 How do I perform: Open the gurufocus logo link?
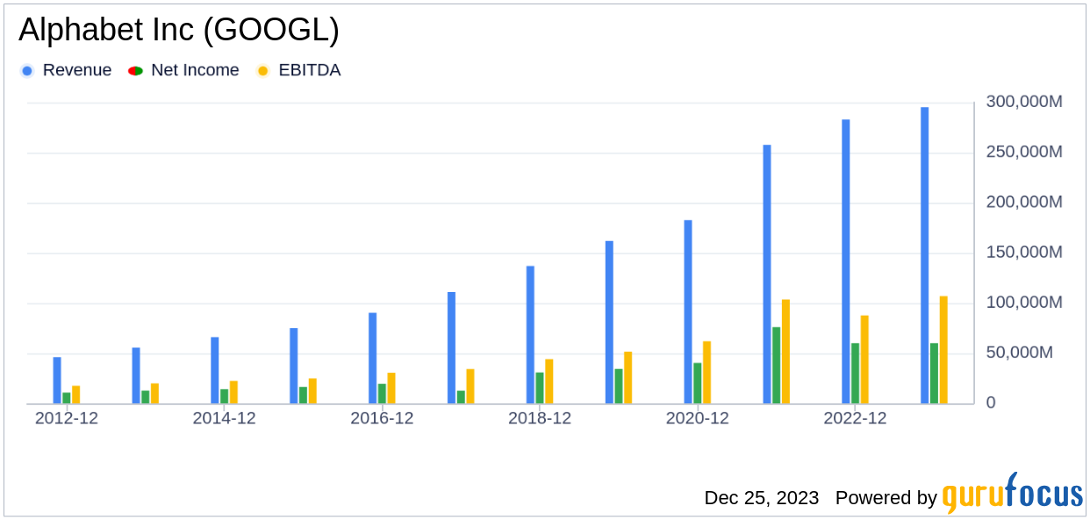tap(1013, 493)
